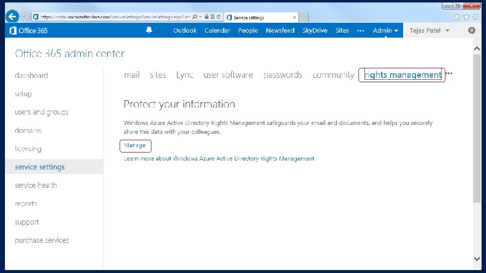486x273 pixels.
Task: Open users and groups in sidebar
Action: pyautogui.click(x=42, y=112)
